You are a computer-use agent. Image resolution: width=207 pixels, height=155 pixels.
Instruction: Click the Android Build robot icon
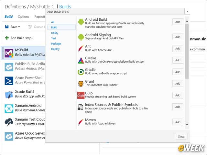[x=81, y=22]
